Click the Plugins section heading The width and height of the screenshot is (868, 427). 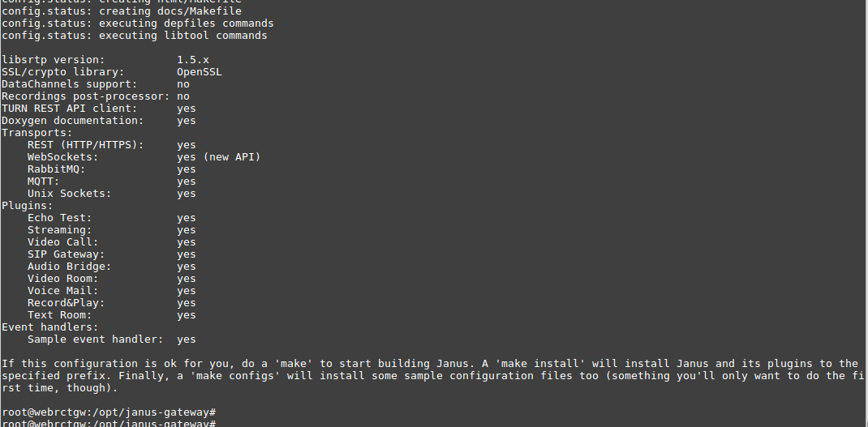(x=27, y=206)
